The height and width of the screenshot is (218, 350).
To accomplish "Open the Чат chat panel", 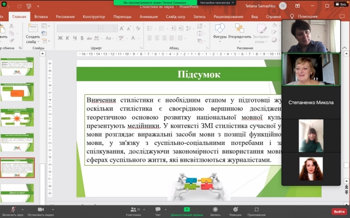I will click(x=157, y=210).
